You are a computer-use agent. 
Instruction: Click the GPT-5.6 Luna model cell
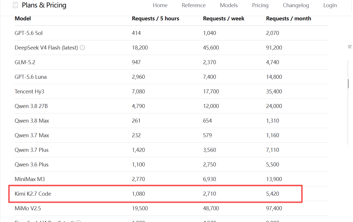coord(30,77)
